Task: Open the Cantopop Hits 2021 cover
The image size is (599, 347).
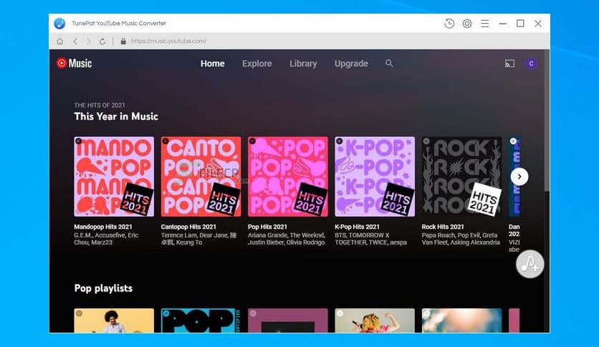Action: coord(201,176)
